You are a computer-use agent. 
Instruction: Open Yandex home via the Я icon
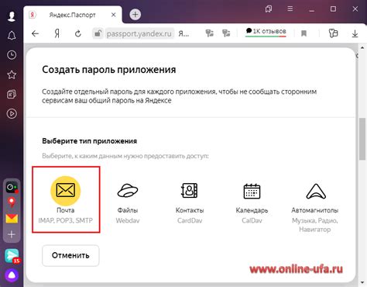click(57, 33)
